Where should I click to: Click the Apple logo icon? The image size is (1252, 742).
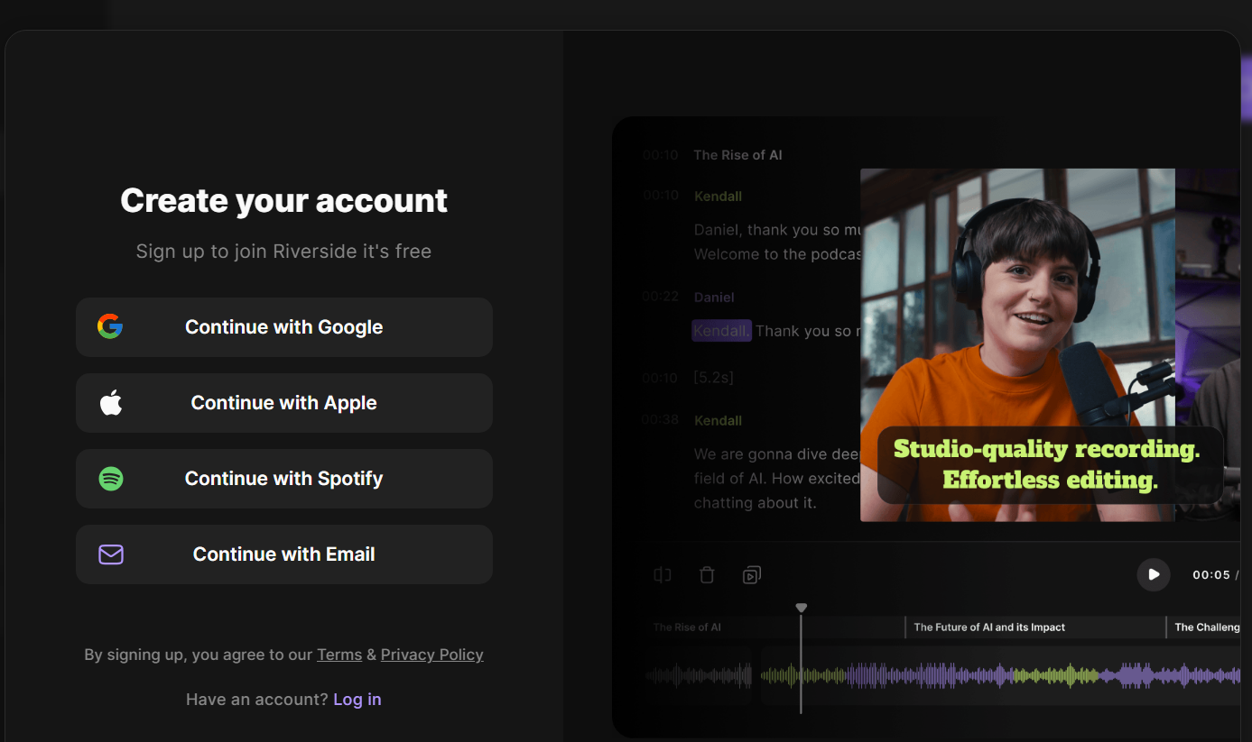[110, 403]
